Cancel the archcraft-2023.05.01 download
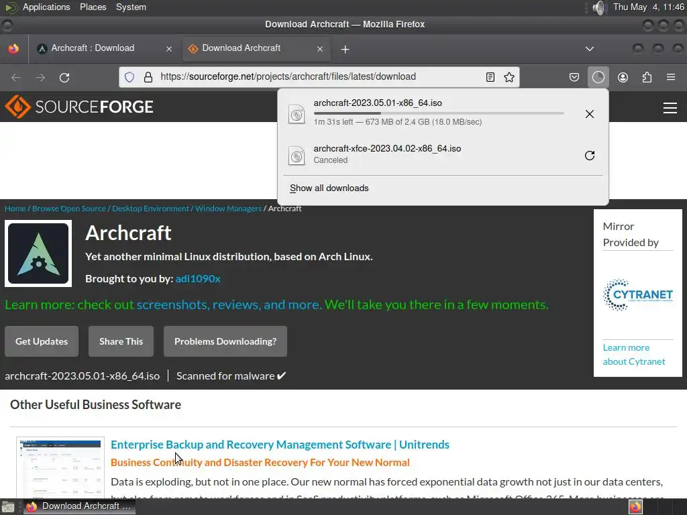The image size is (687, 515). 590,114
